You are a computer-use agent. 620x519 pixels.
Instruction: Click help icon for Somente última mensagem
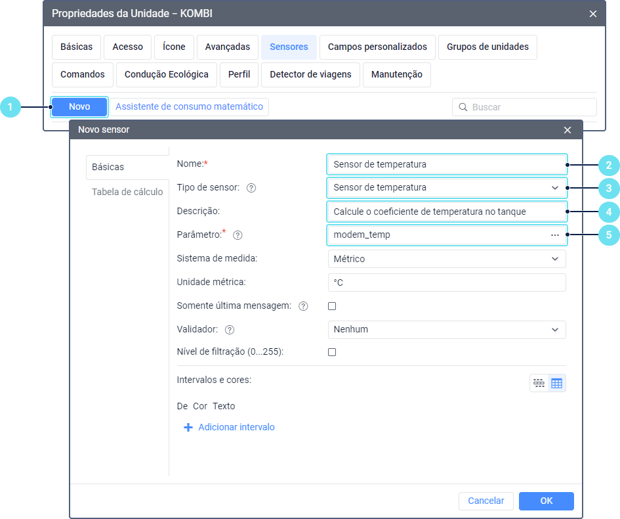click(303, 306)
